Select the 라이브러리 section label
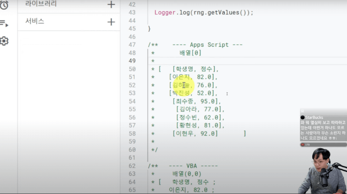This screenshot has width=347, height=194. [41, 4]
